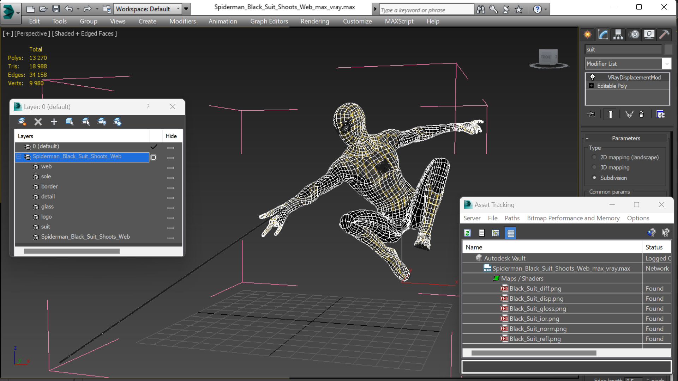Image resolution: width=678 pixels, height=381 pixels.
Task: Click the Pin Stack icon
Action: point(591,114)
